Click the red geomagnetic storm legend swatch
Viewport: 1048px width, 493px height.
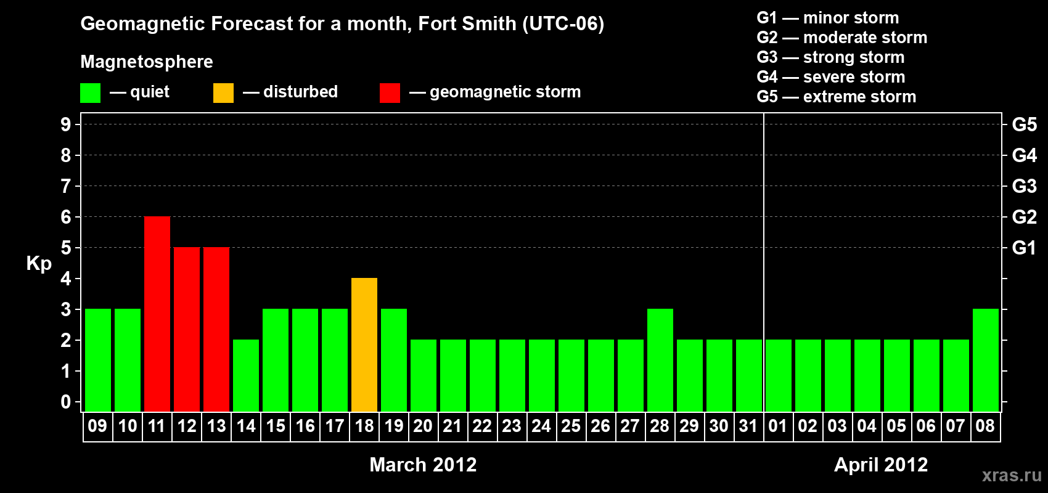390,93
